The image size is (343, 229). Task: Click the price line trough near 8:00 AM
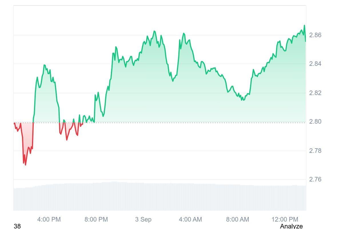[x=242, y=100]
